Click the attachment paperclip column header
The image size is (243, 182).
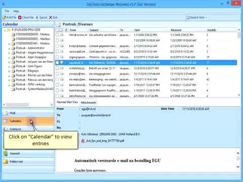click(x=66, y=30)
